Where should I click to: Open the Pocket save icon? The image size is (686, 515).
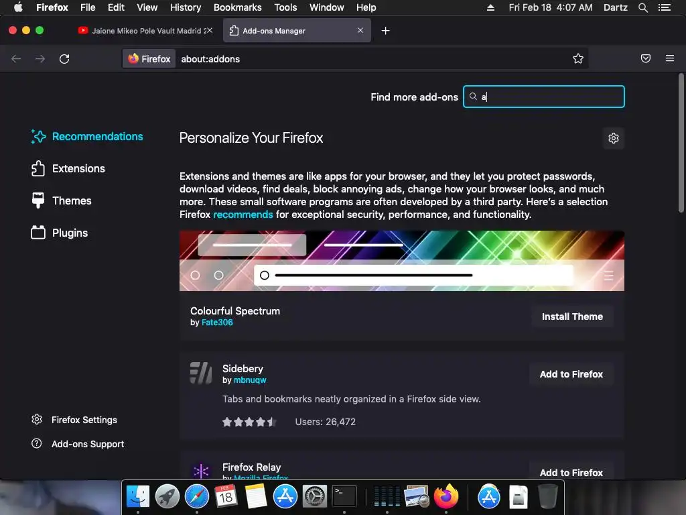tap(646, 59)
